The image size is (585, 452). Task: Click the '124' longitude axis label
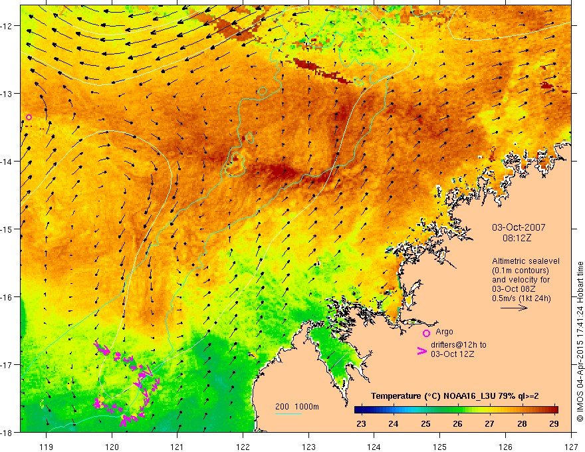click(x=374, y=447)
